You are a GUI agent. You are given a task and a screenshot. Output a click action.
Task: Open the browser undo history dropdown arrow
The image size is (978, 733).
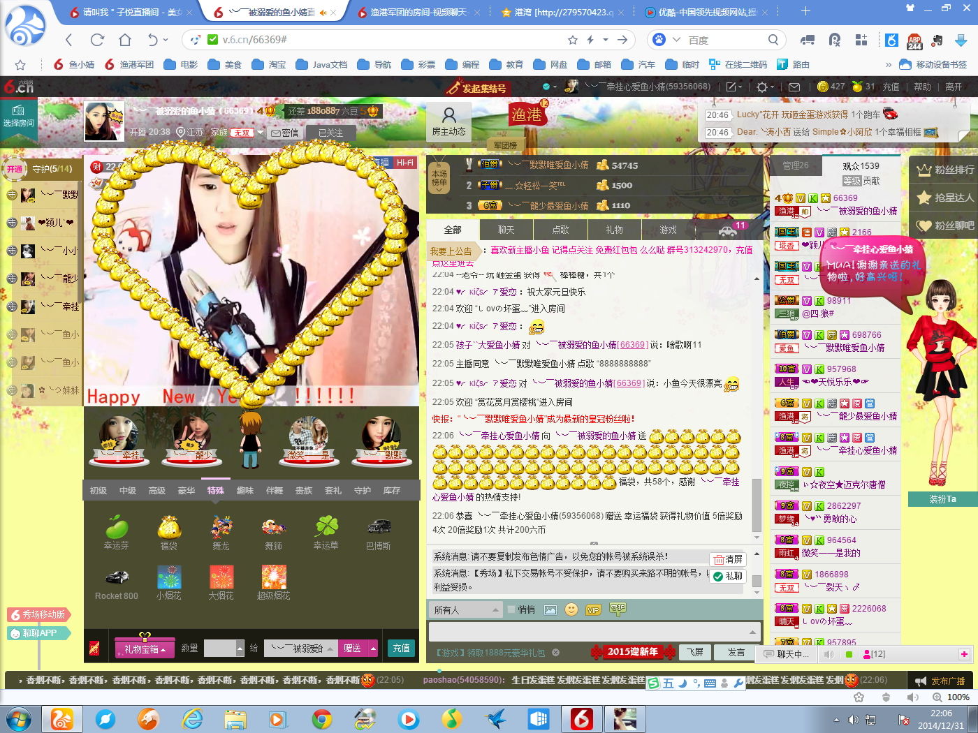click(165, 40)
